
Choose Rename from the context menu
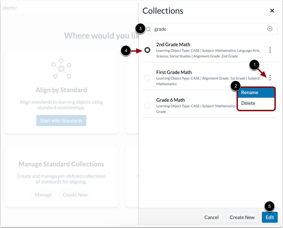coord(249,92)
